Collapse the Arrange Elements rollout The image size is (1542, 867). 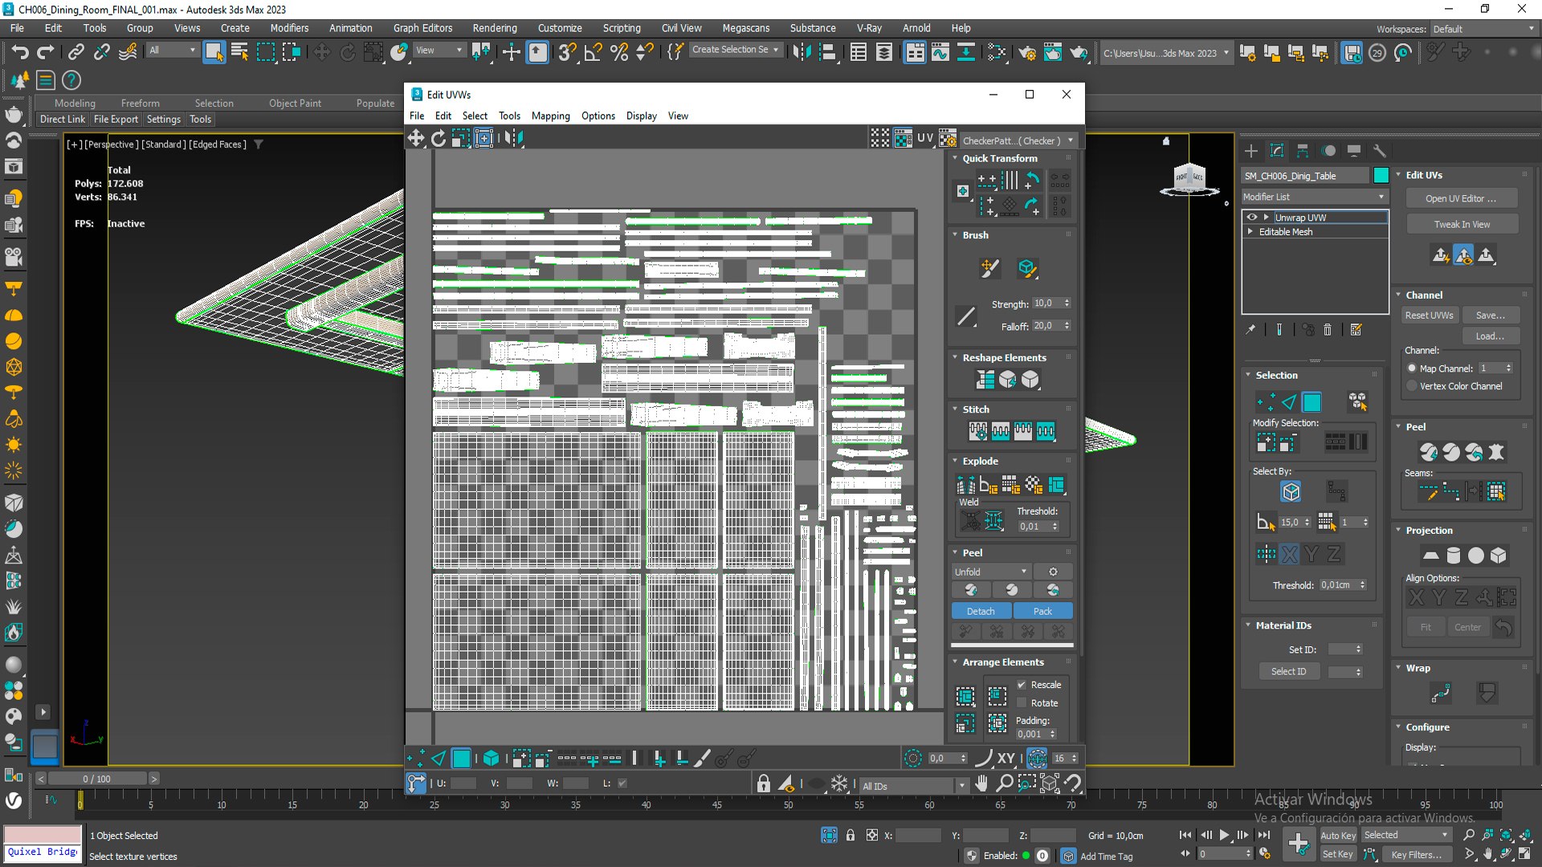coord(955,662)
